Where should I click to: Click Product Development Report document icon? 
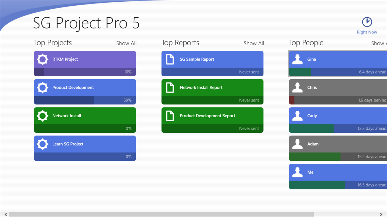(170, 116)
